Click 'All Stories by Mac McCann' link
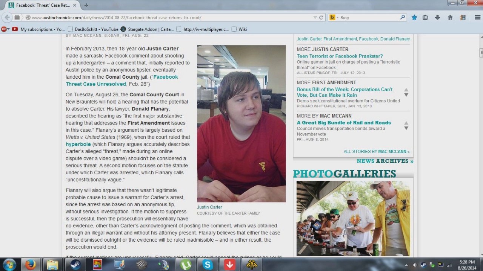 (x=377, y=152)
